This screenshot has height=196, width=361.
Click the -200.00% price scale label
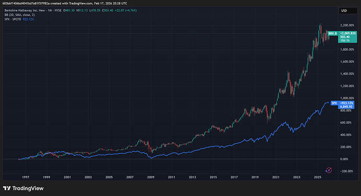click(346, 171)
